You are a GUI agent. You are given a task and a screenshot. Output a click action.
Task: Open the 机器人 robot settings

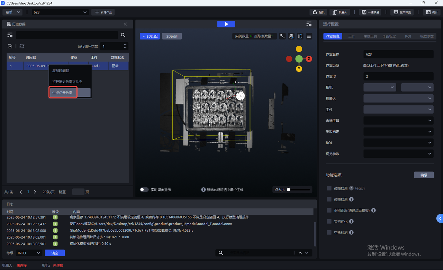point(340,12)
